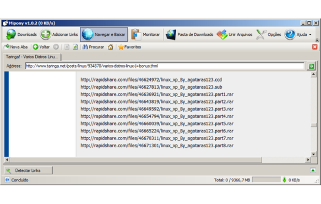Maximize the Mipony window
The image size is (321, 204).
point(309,23)
